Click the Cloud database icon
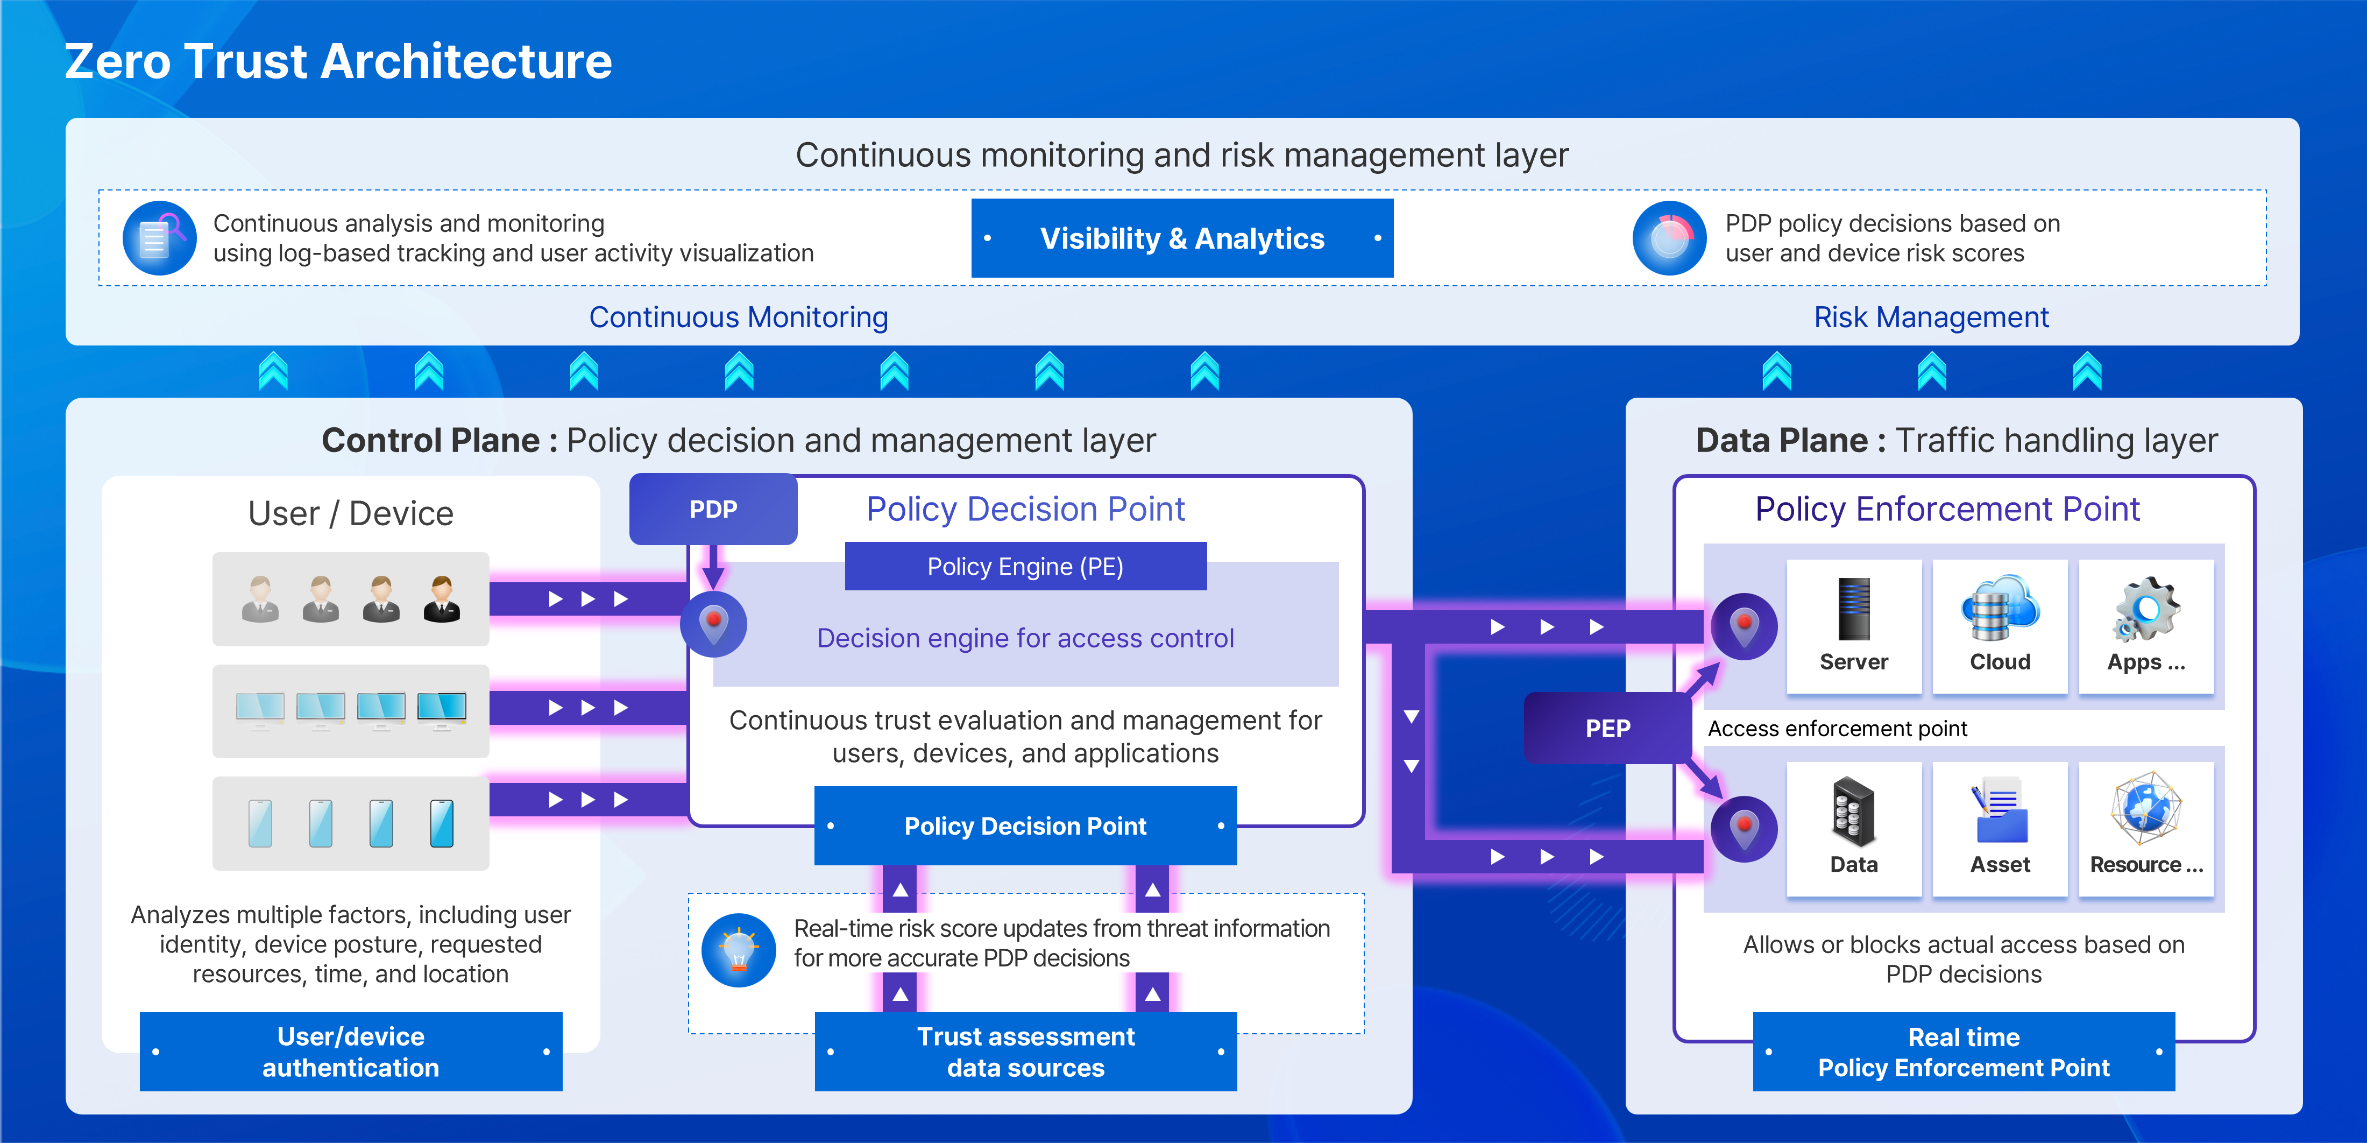This screenshot has width=2367, height=1143. pyautogui.click(x=2000, y=608)
